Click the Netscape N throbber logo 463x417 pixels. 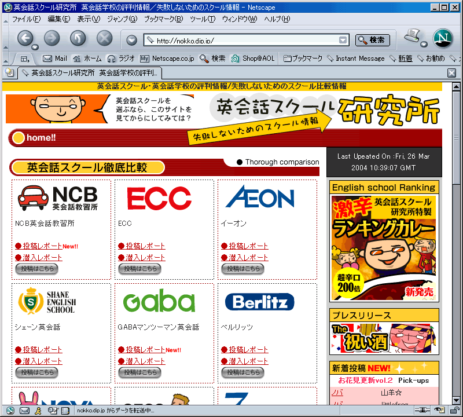click(x=443, y=38)
